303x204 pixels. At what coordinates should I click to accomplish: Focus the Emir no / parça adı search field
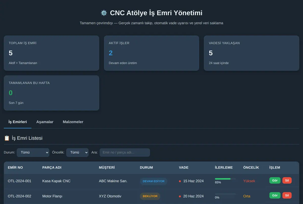coord(125,152)
